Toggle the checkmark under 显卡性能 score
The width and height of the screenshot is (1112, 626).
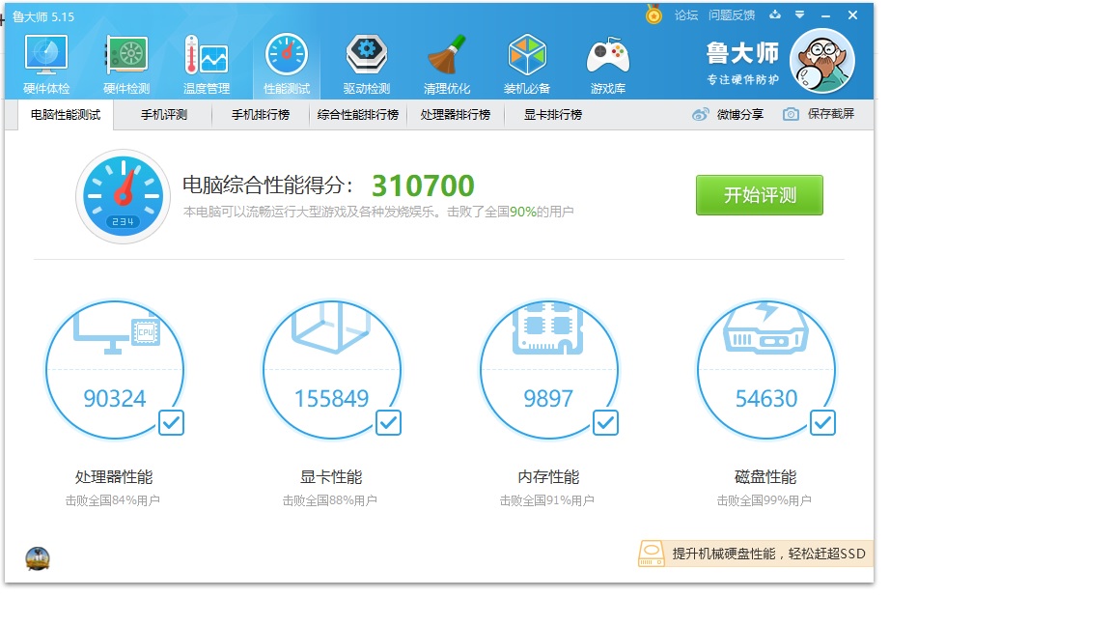coord(389,422)
